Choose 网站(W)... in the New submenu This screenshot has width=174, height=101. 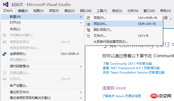(x=123, y=24)
